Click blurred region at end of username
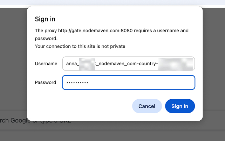Viewport: 225px width, 141px height. [175, 64]
